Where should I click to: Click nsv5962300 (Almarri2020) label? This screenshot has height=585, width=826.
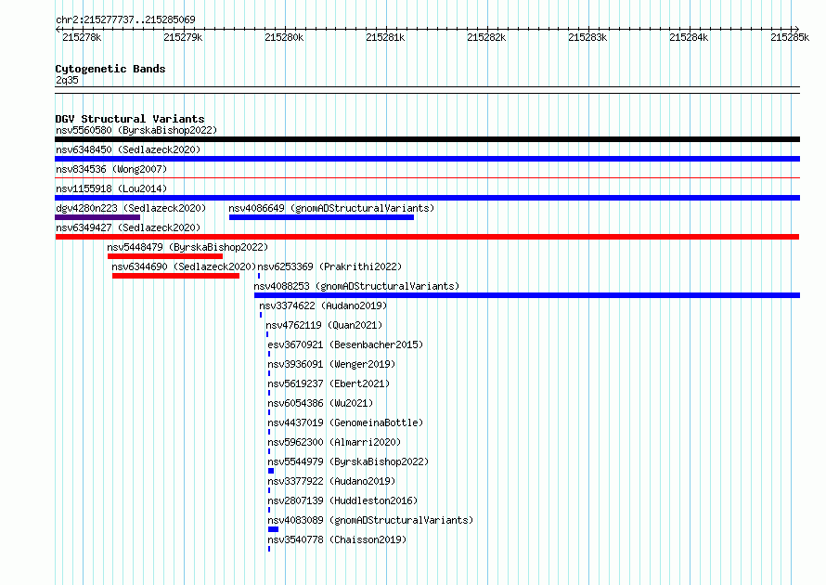click(334, 442)
